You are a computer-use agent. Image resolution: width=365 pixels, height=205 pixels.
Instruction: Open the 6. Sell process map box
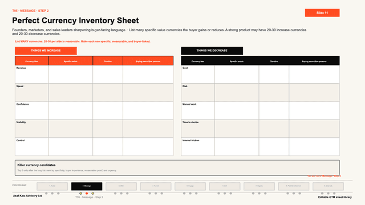coord(225,186)
